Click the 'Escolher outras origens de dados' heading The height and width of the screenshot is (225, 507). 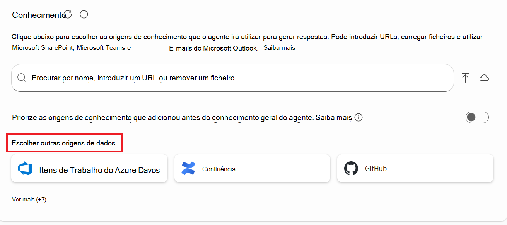tap(64, 143)
